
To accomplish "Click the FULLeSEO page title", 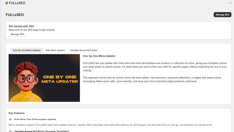I will 15,15.
